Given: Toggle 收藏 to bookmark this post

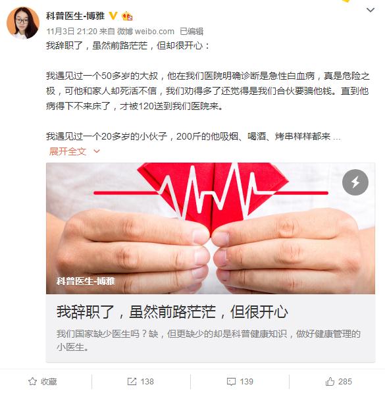Looking at the screenshot, I should pos(43,381).
